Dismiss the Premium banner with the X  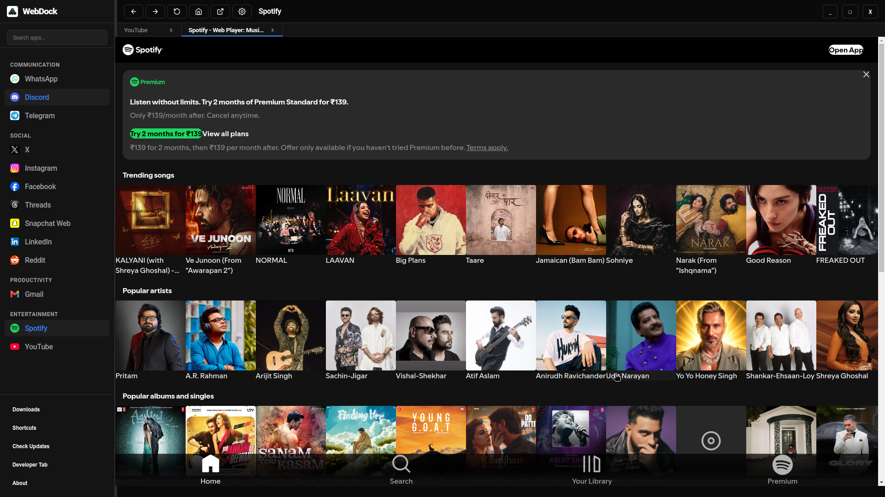click(x=866, y=75)
